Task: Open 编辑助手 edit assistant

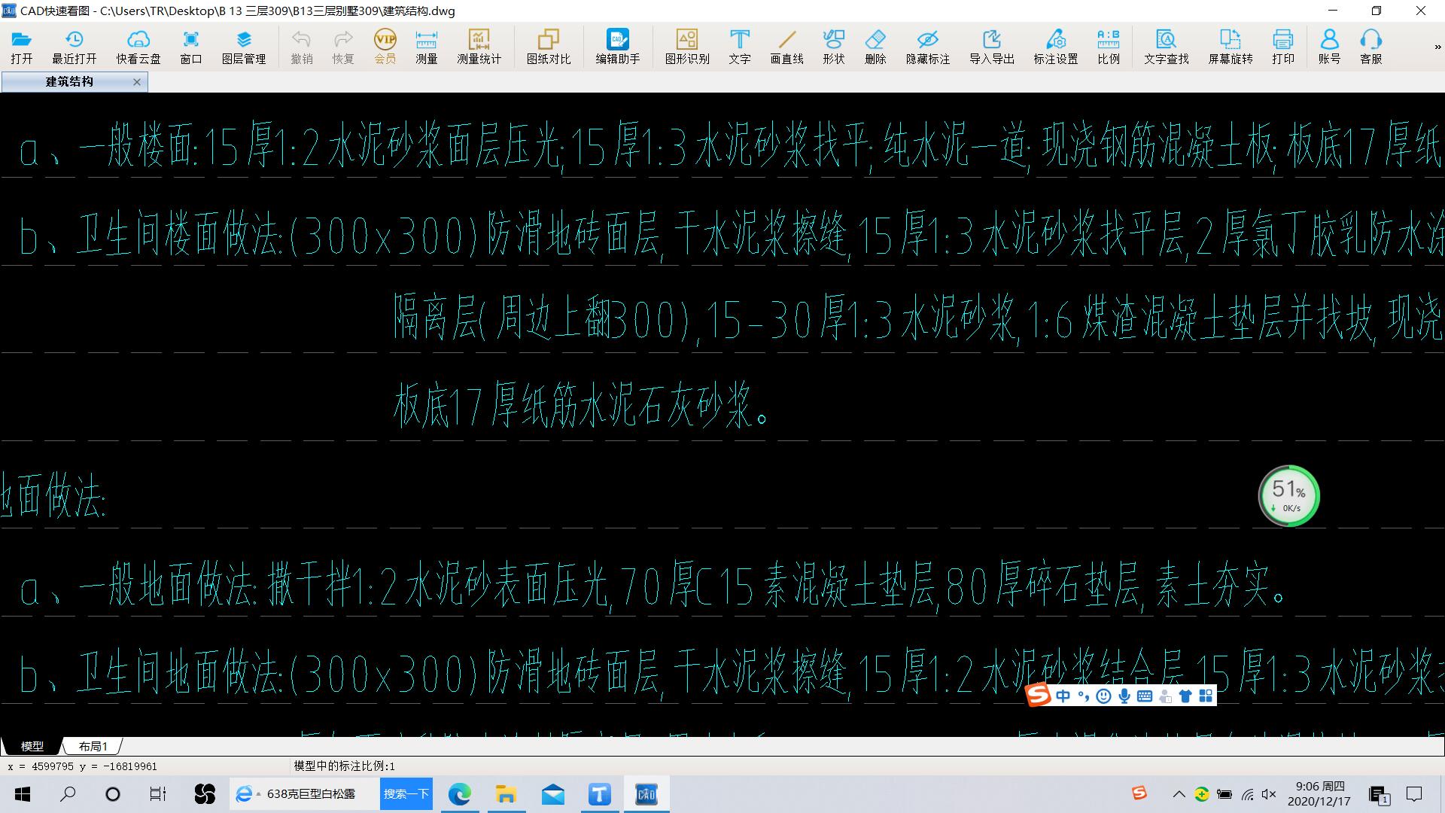Action: click(618, 47)
